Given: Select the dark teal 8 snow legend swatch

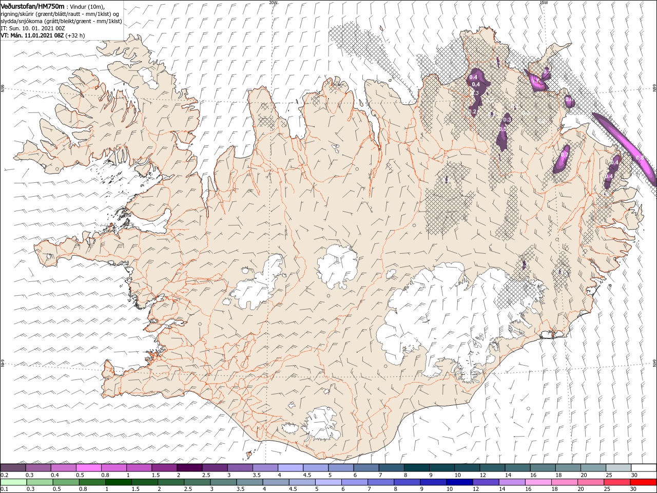Looking at the screenshot, I should [417, 468].
